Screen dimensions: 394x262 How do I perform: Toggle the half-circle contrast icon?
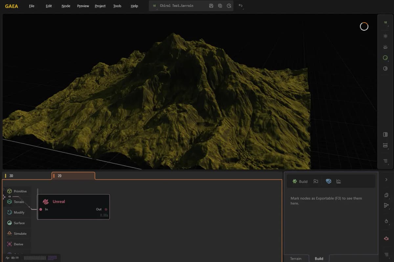coord(385,69)
